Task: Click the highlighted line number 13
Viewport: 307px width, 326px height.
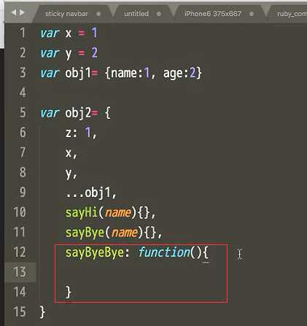Action: coord(20,272)
